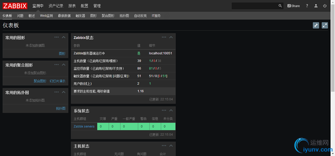Image resolution: width=335 pixels, height=156 pixels.
Task: Click the 严重 count cell for Zabbix servers
Action: [115, 126]
